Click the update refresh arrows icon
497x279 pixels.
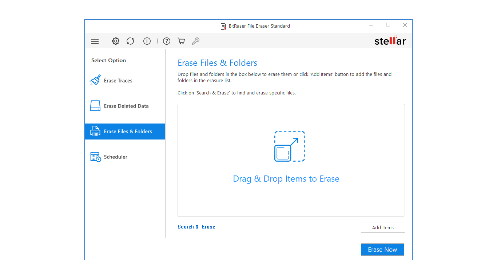tap(130, 41)
